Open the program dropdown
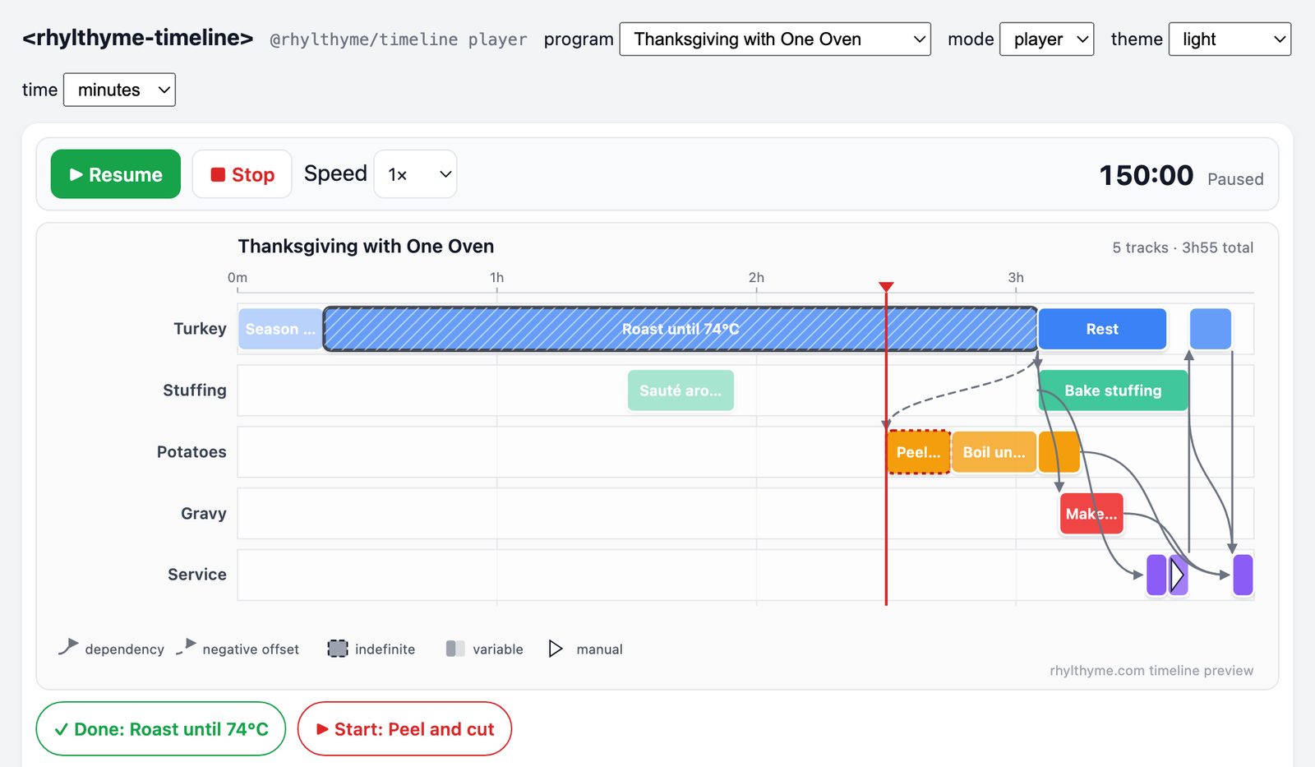The height and width of the screenshot is (767, 1315). click(x=775, y=39)
